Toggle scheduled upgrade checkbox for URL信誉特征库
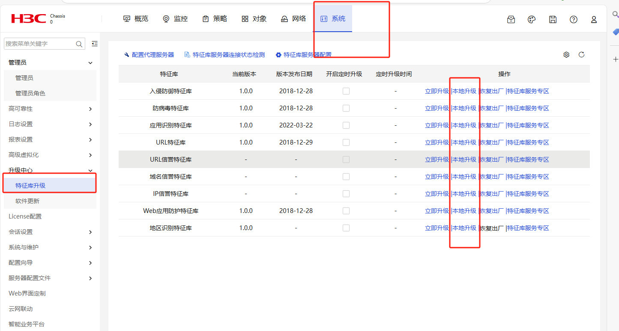The width and height of the screenshot is (619, 331). (346, 160)
